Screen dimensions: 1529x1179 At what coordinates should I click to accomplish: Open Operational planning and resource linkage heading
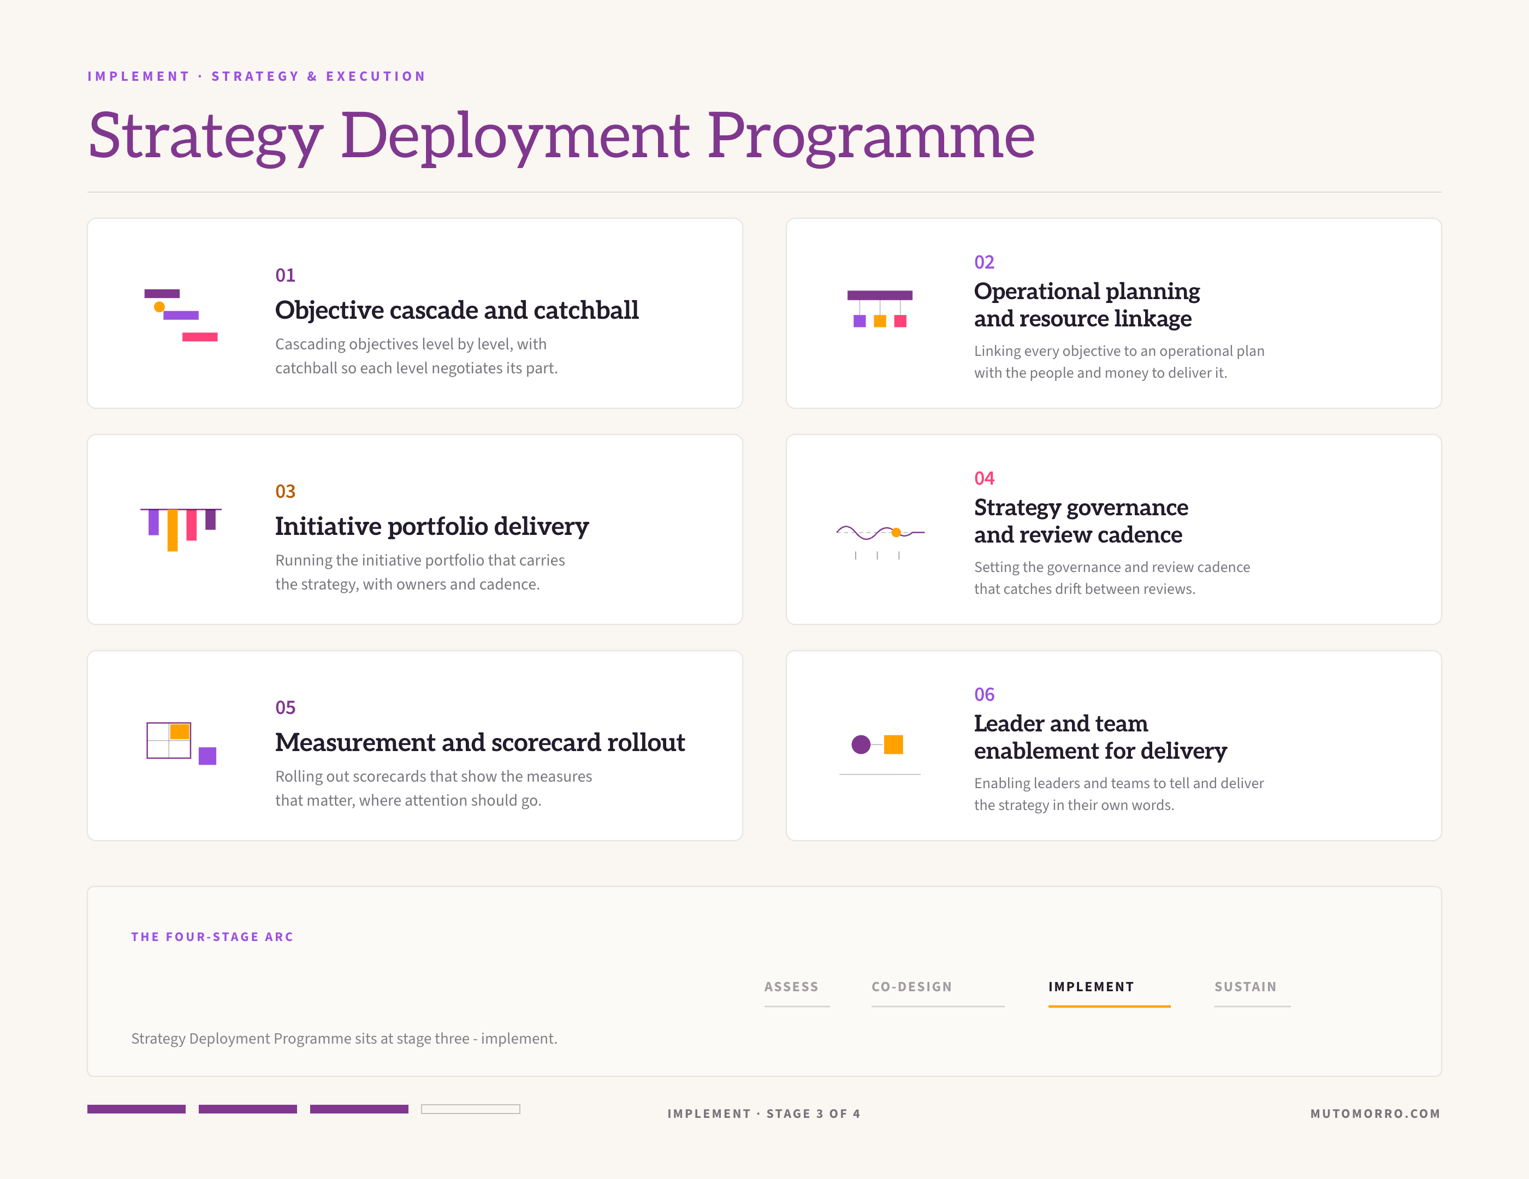pos(1087,305)
